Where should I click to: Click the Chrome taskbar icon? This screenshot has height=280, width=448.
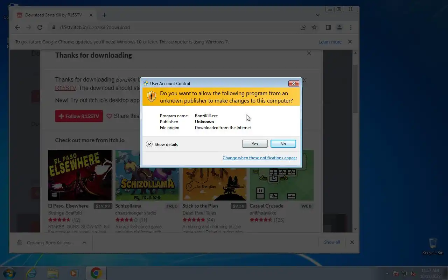pyautogui.click(x=96, y=273)
